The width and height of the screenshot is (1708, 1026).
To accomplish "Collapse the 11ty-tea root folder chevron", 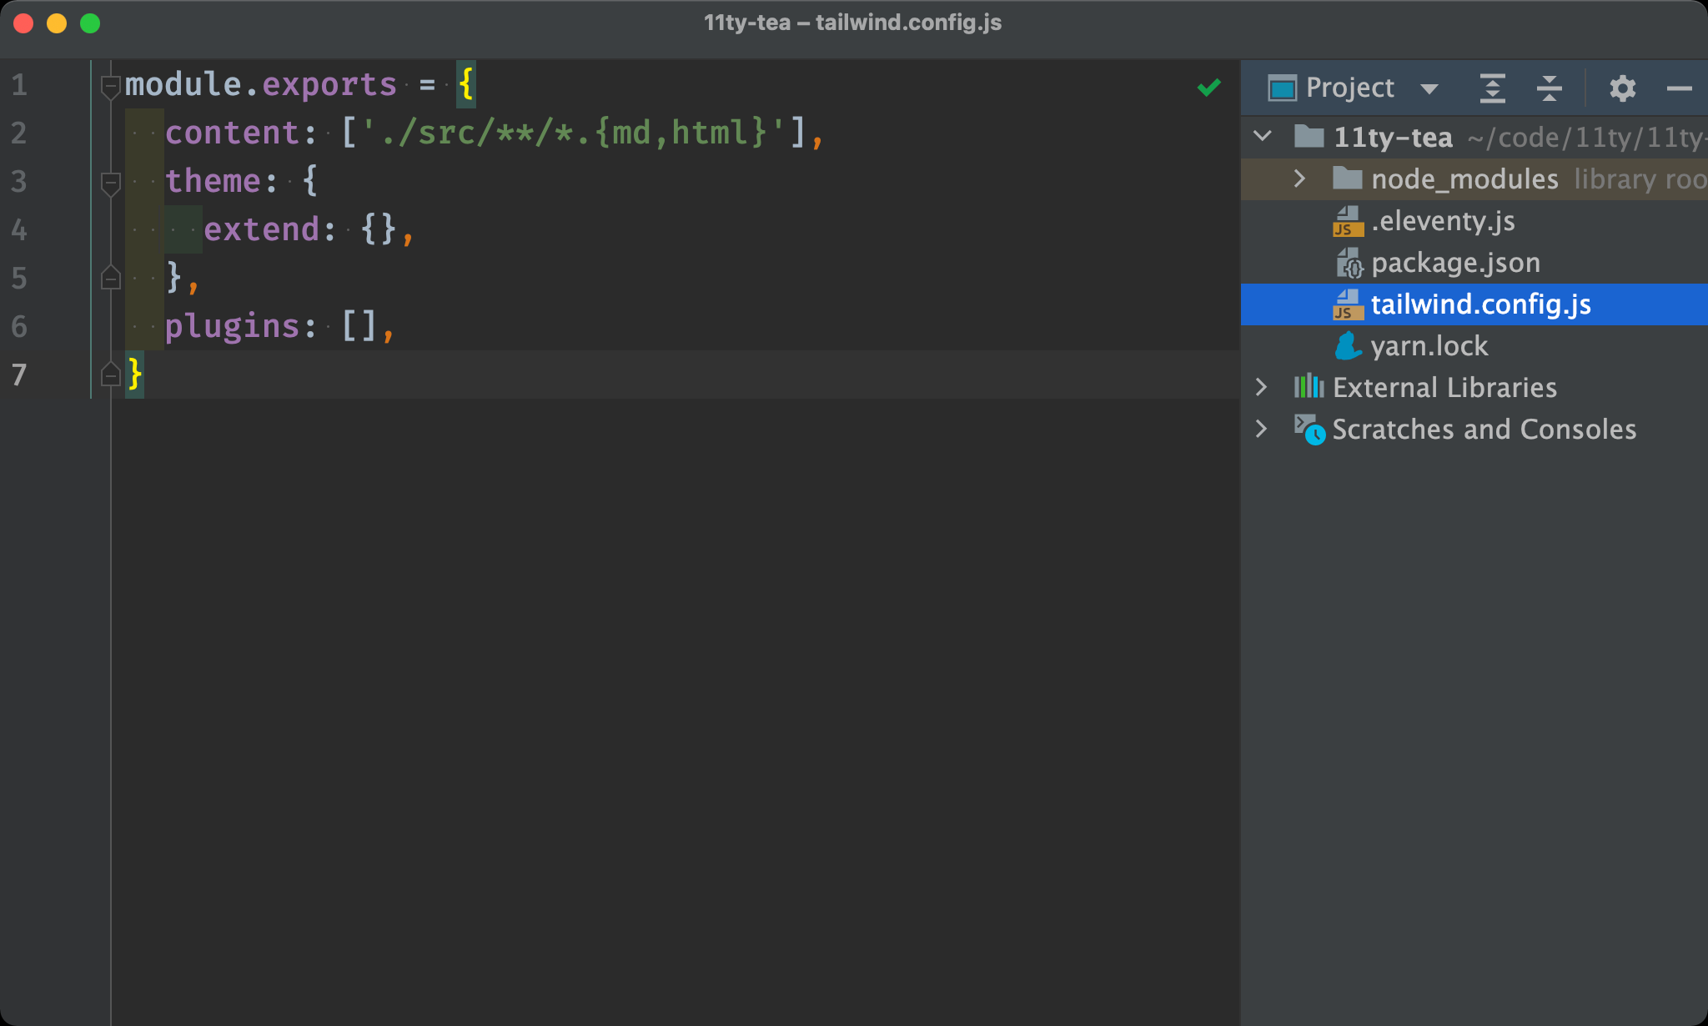I will pos(1263,136).
